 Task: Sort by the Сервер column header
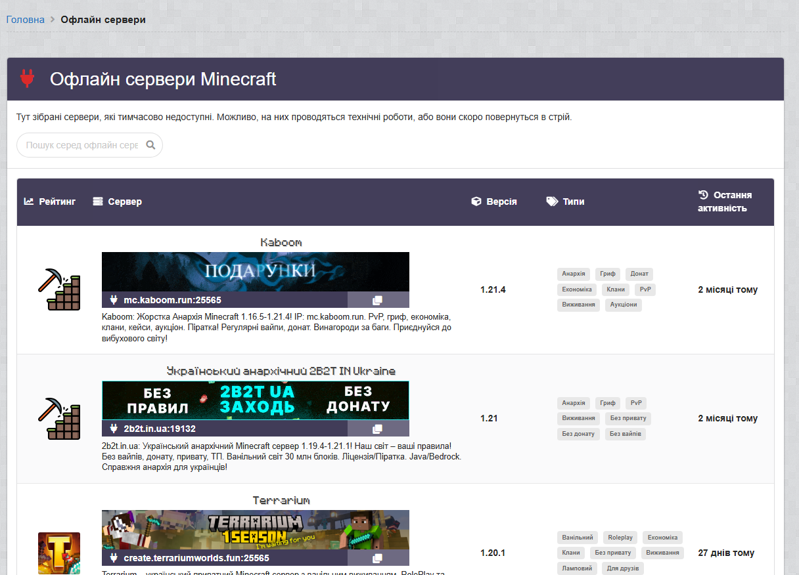pos(118,202)
